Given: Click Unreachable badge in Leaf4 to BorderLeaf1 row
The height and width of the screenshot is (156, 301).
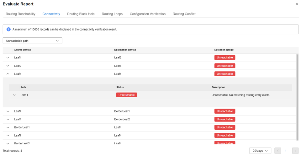Looking at the screenshot, I should 225,111.
